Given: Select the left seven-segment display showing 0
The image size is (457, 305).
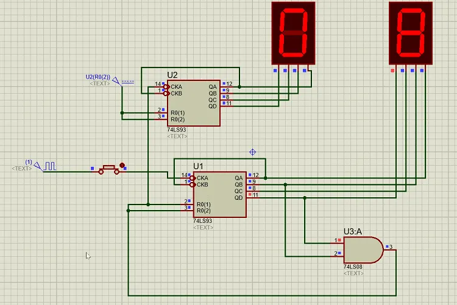Looking at the screenshot, I should (x=293, y=33).
